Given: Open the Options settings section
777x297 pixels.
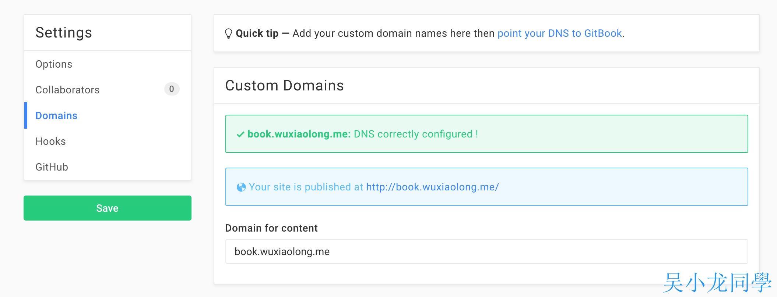Looking at the screenshot, I should point(54,64).
